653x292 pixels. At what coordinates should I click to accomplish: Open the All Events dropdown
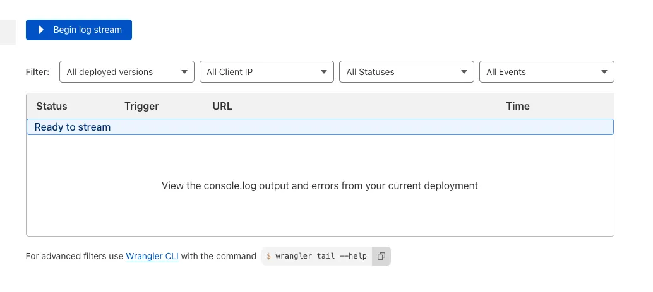547,72
